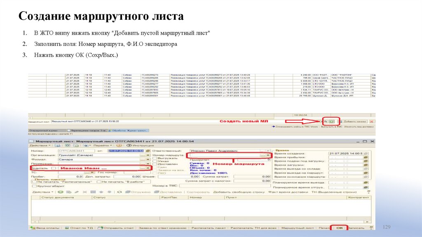Open the calendar for Планируемое время выезда

[x=366, y=182]
